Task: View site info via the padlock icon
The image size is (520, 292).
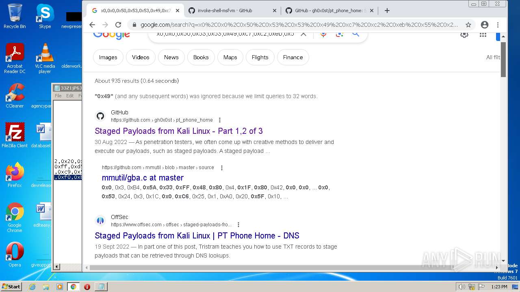Action: point(134,25)
